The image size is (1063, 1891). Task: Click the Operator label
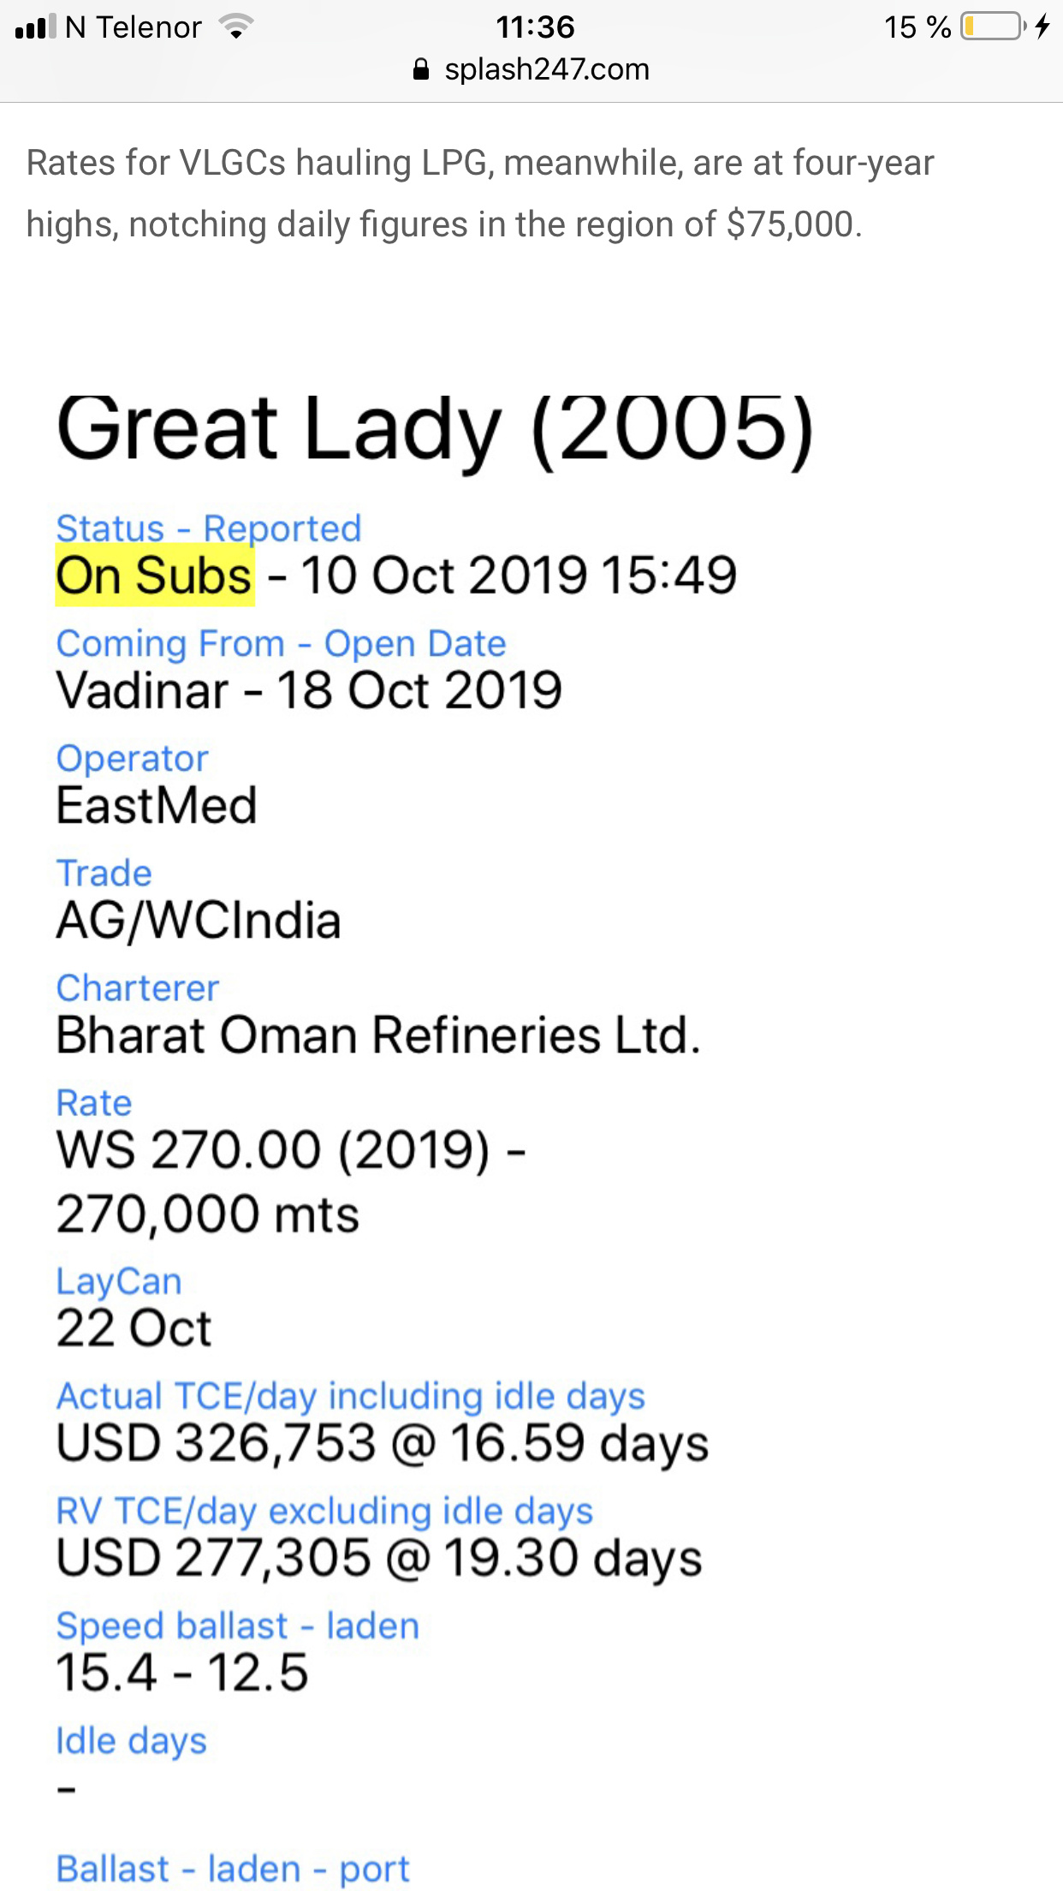(x=132, y=759)
